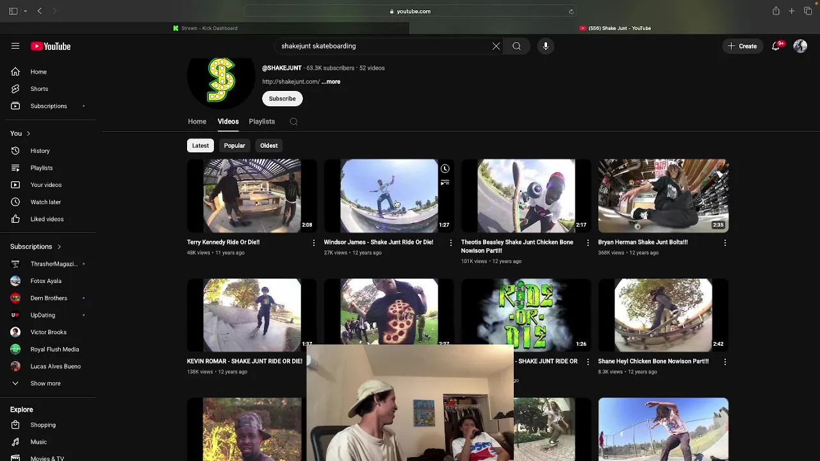
Task: Open Theotis Beasley video thumbnail
Action: (526, 196)
